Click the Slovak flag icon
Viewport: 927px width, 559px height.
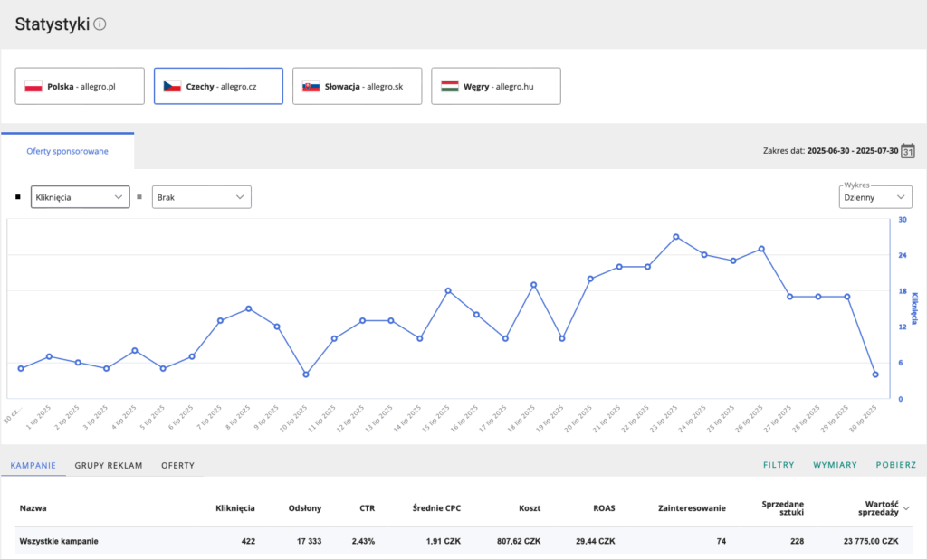[x=311, y=87]
